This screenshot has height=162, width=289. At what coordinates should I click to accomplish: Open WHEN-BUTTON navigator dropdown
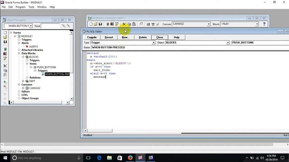point(31,26)
